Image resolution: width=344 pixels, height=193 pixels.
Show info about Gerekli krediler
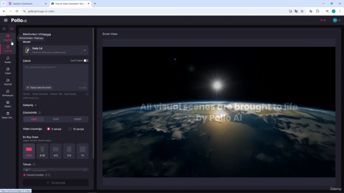(49, 175)
